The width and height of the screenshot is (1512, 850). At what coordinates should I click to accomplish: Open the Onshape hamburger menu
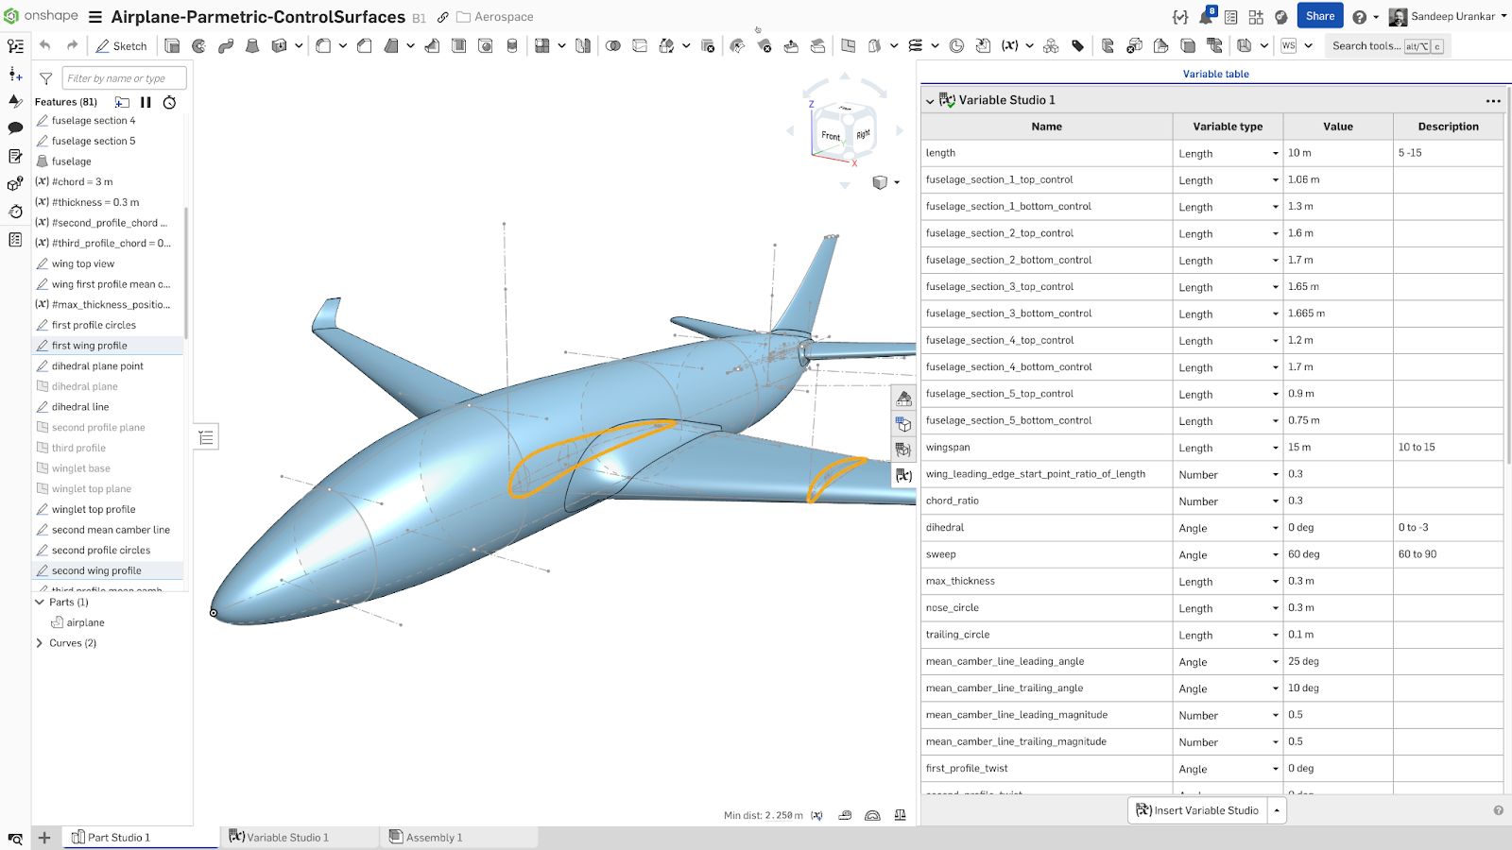point(94,16)
